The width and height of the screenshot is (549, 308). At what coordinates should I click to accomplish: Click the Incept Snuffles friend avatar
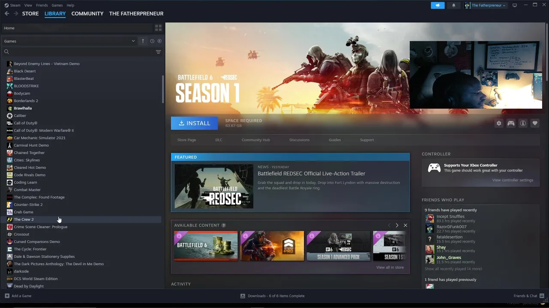point(429,218)
